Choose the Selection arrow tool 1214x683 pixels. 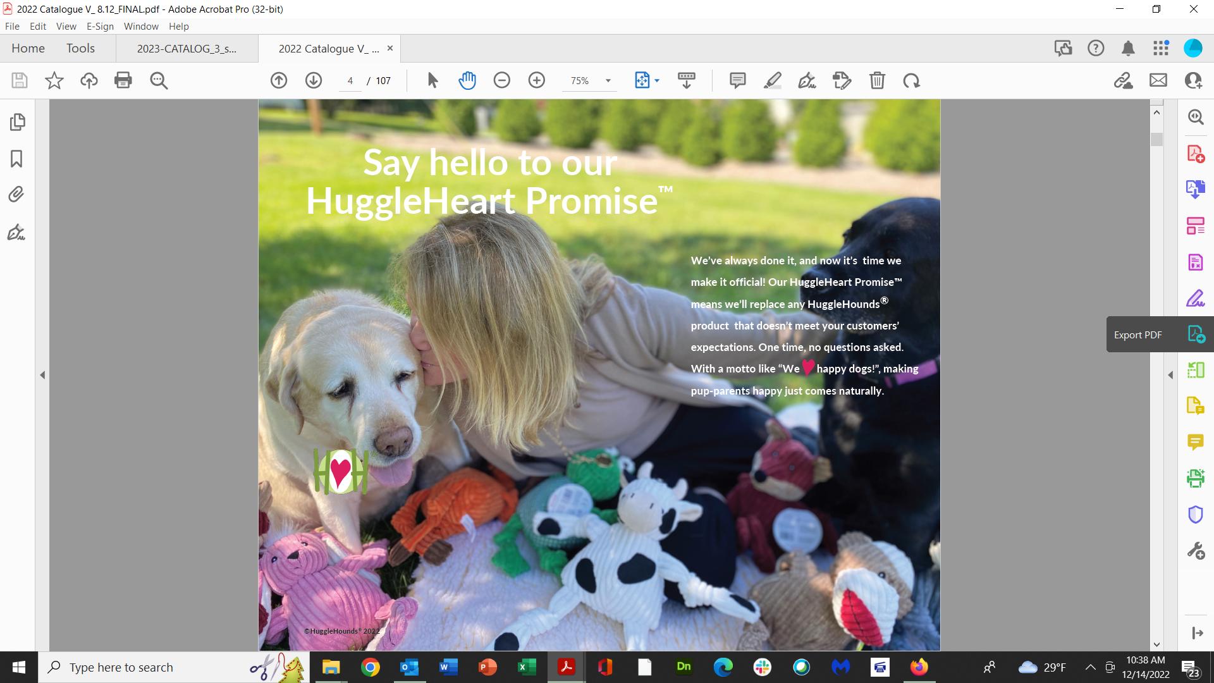point(432,80)
